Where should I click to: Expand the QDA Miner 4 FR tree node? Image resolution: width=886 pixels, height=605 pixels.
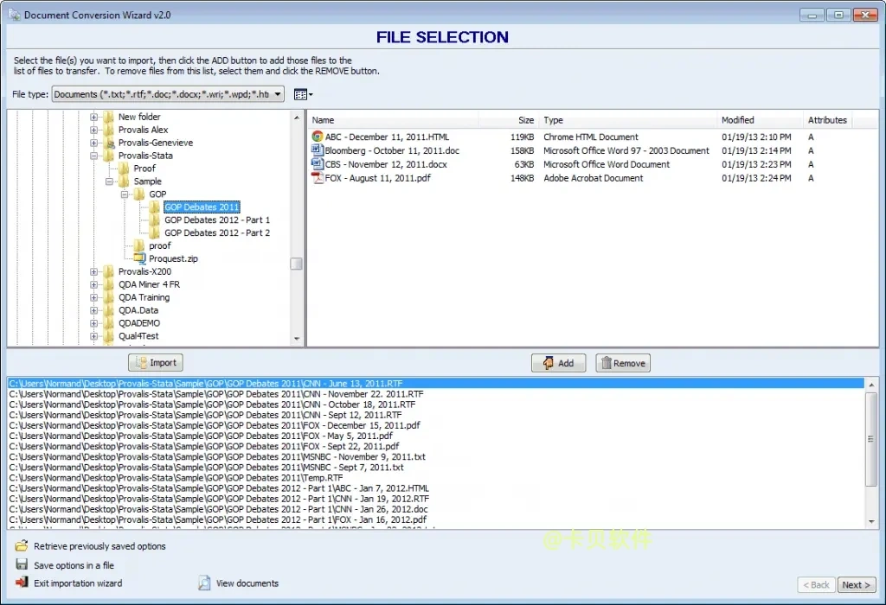(93, 284)
